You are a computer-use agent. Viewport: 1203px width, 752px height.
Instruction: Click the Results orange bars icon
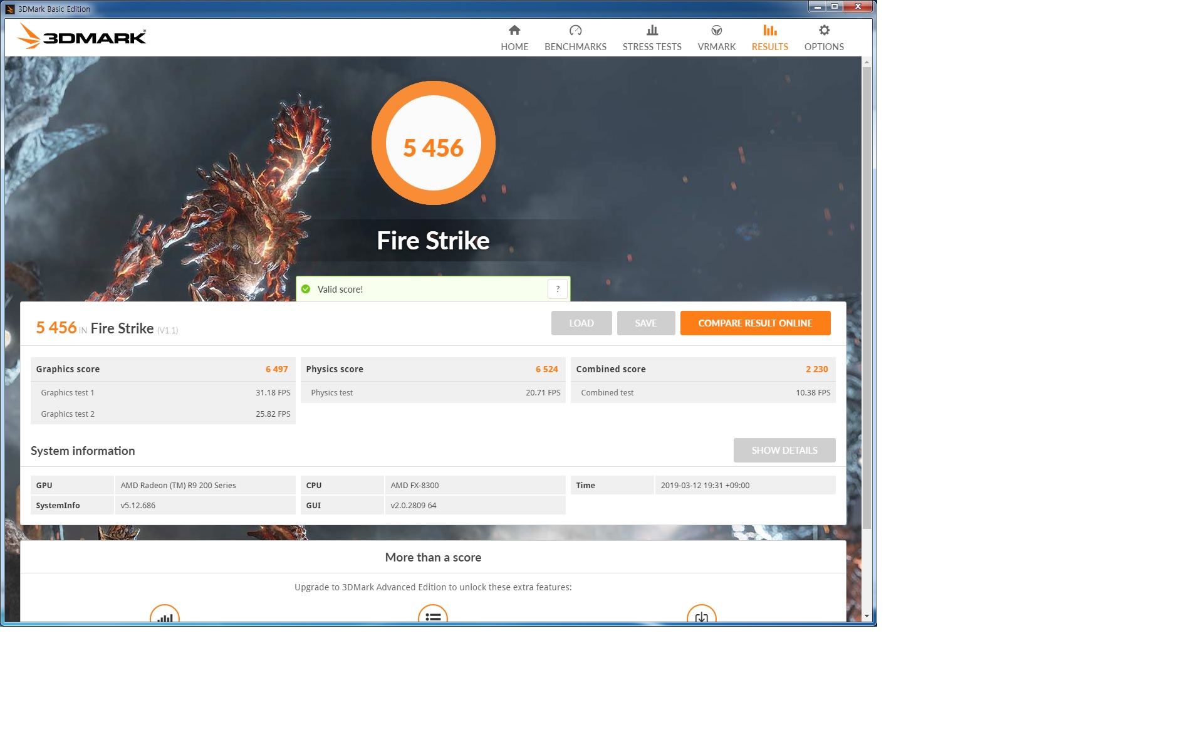769,30
